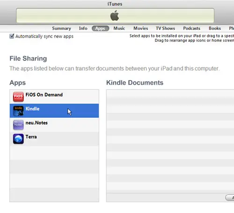
Task: Select the Kindle row in Apps list
Action: tap(54, 110)
